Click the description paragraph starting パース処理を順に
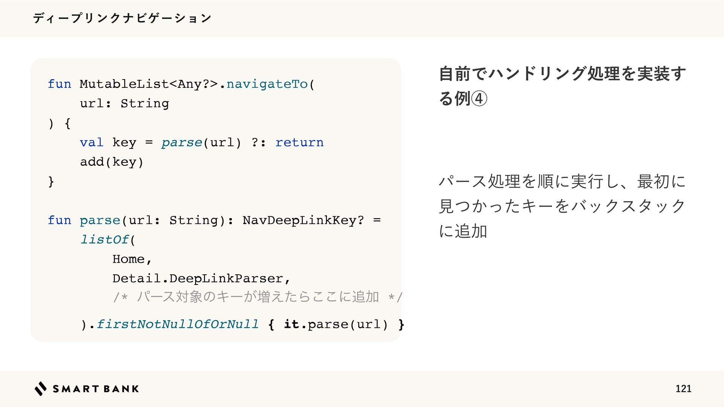Image resolution: width=724 pixels, height=407 pixels. pos(563,206)
